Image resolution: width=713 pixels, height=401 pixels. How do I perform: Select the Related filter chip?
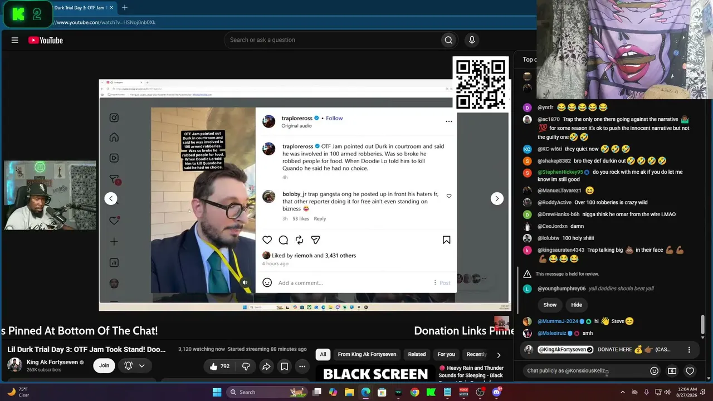417,354
